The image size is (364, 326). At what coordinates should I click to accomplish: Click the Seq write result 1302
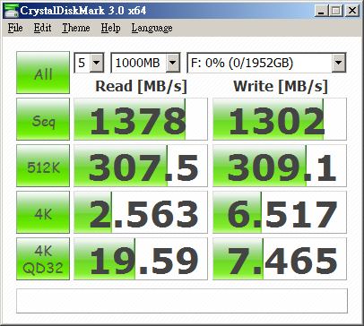pyautogui.click(x=280, y=119)
